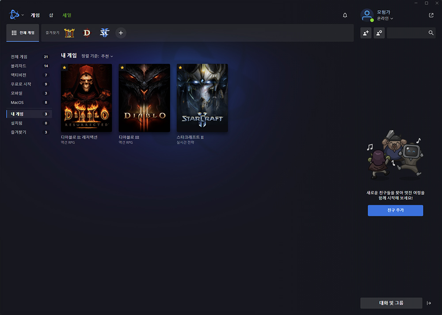Click the 디아블로 II: 레저렉션 title text

coord(79,137)
